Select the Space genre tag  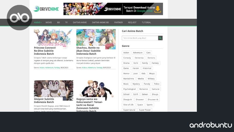tap(140, 105)
